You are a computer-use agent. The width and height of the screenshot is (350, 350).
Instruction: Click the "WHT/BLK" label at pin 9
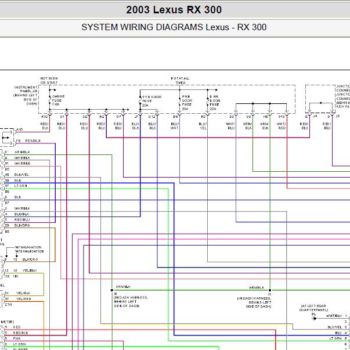22,158
